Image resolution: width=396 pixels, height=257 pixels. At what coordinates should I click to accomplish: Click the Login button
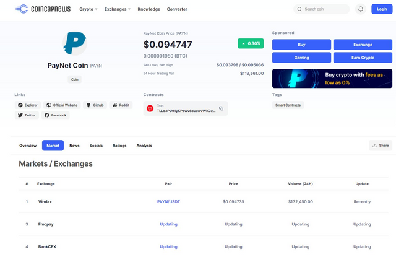pyautogui.click(x=382, y=9)
